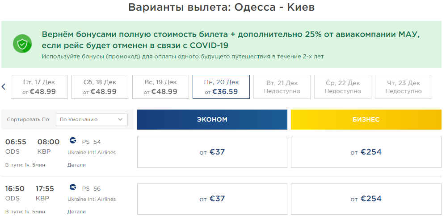Screen dimensions: 446x216
Task: Select Monday 20 December date tab
Action: coord(221,87)
